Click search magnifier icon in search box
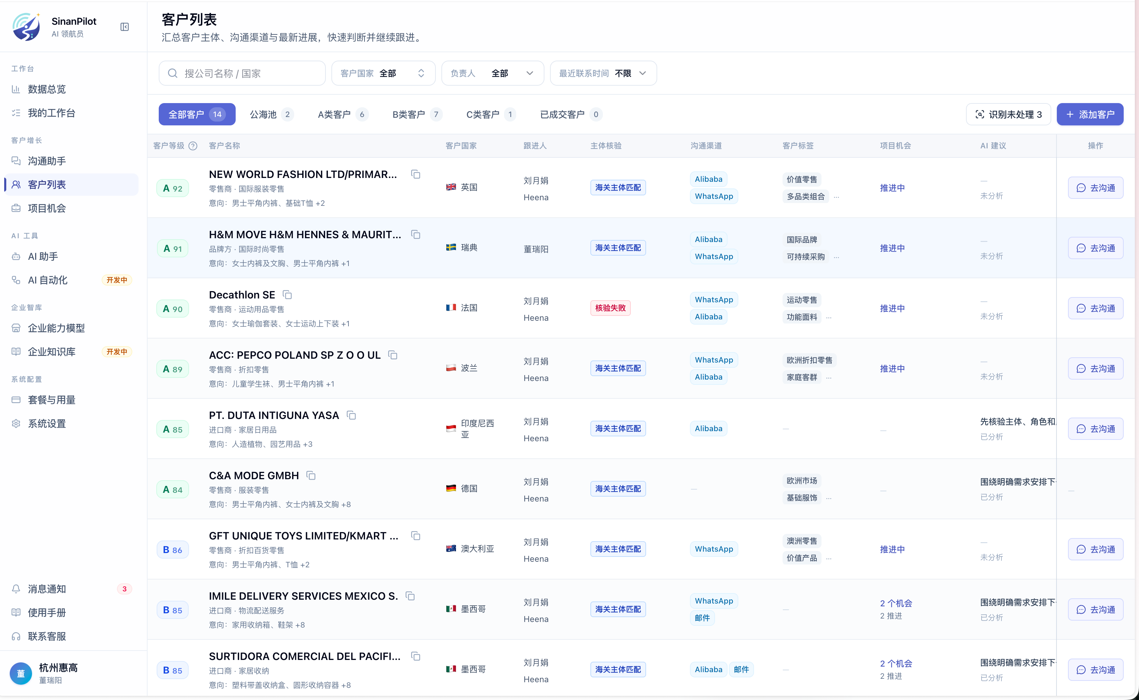Screen dimensions: 1139x700 [x=173, y=73]
